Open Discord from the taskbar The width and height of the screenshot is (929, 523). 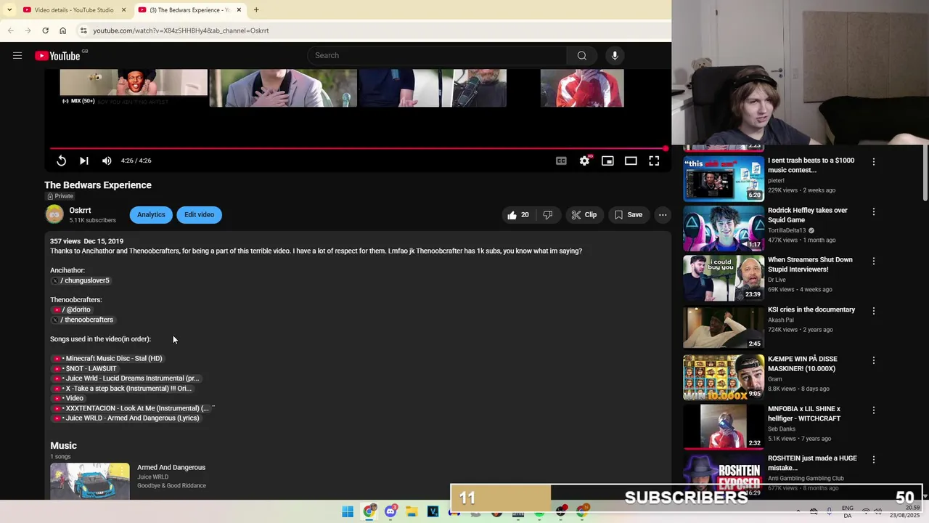390,511
